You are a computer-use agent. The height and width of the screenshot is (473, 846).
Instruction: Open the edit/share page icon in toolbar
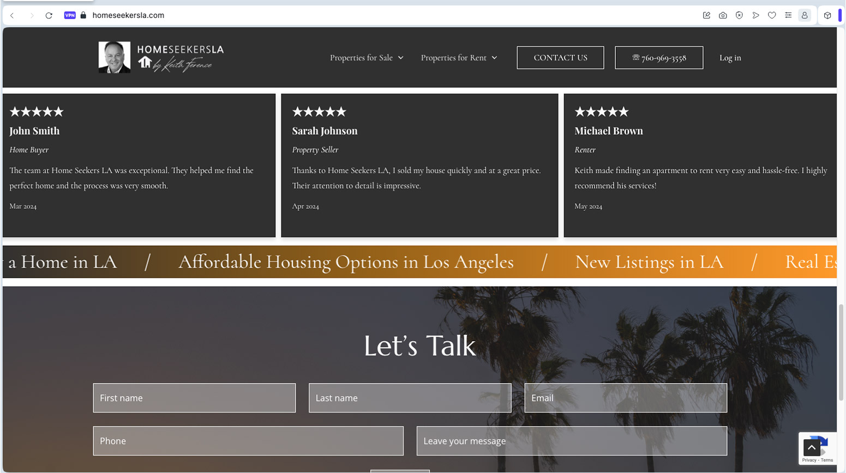pos(706,15)
